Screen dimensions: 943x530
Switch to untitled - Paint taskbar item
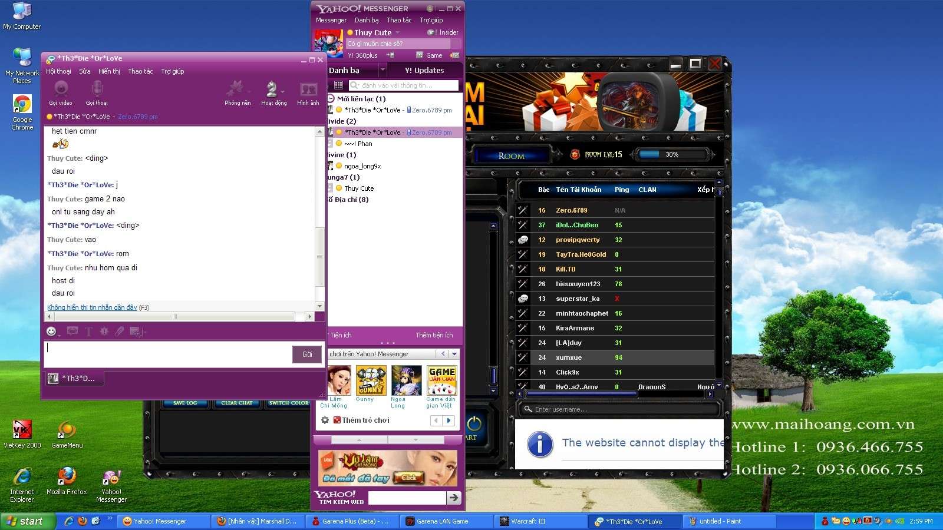[x=728, y=521]
